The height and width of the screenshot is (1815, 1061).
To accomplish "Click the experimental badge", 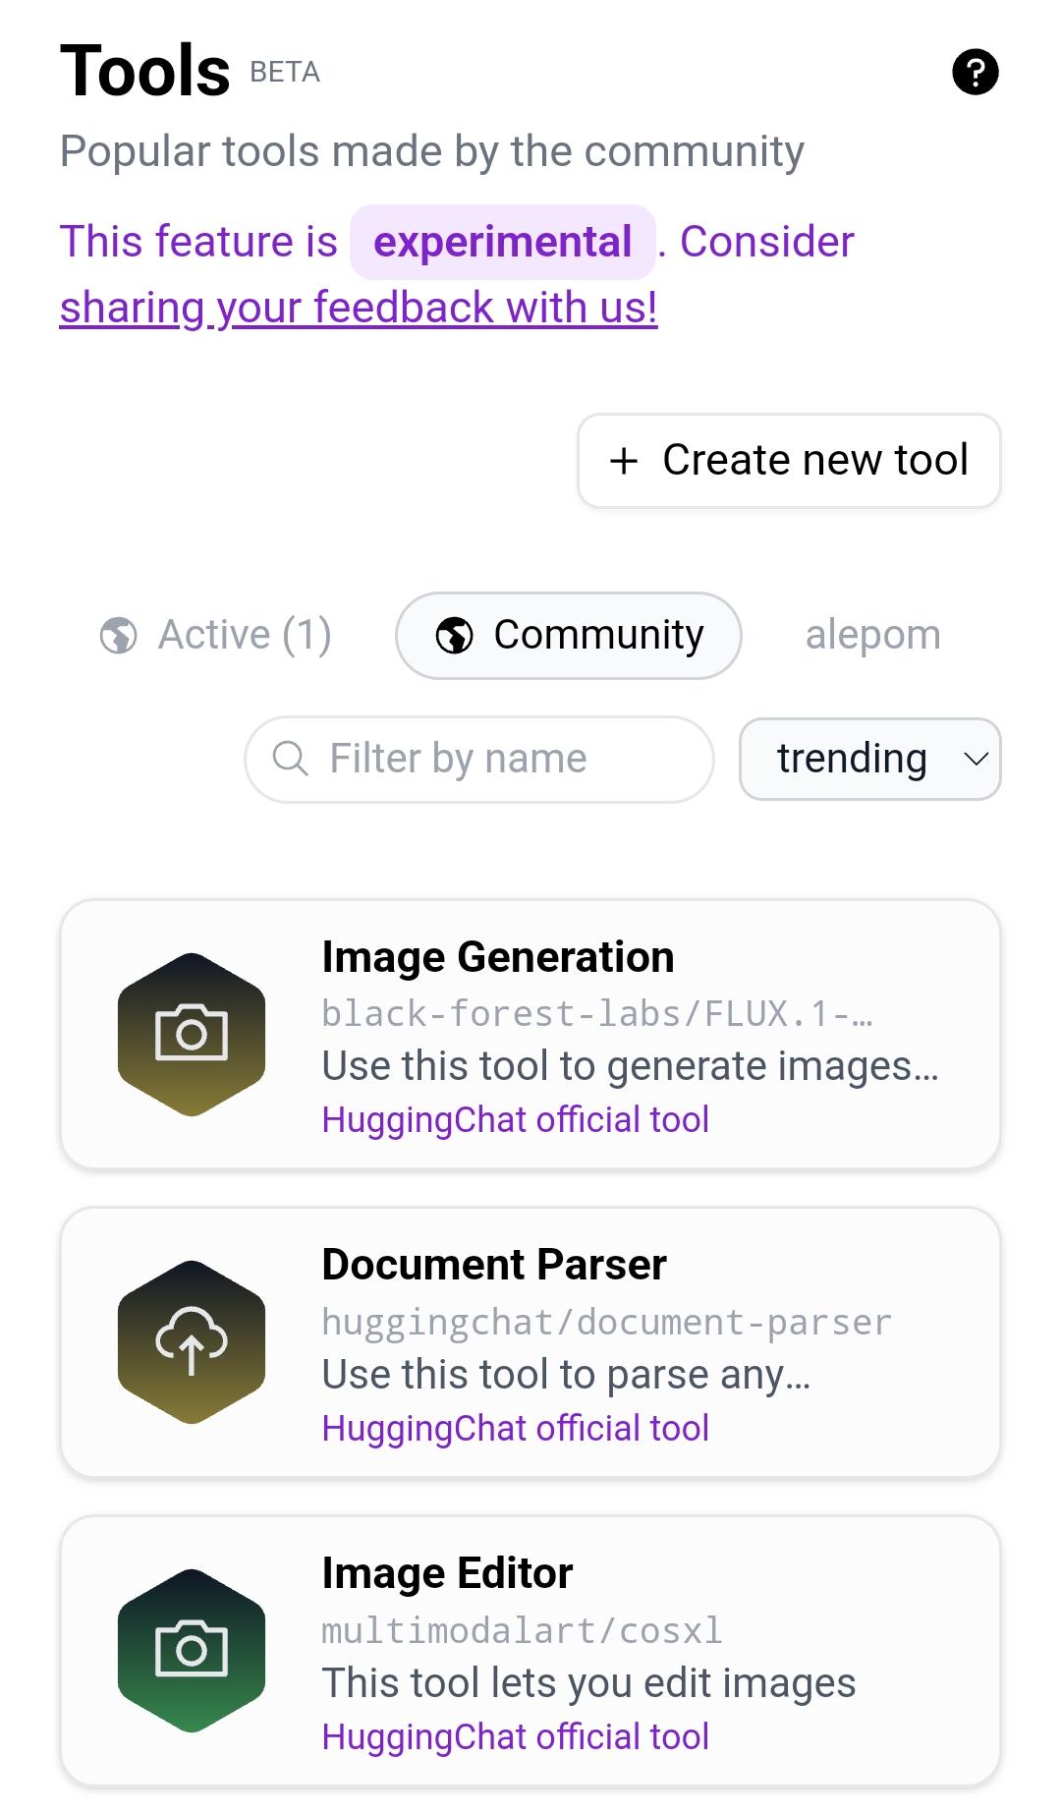I will tap(503, 242).
